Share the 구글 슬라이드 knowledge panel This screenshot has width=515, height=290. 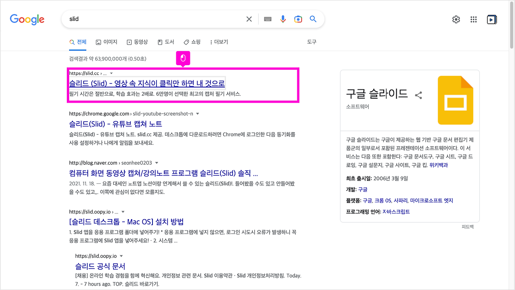click(x=418, y=95)
